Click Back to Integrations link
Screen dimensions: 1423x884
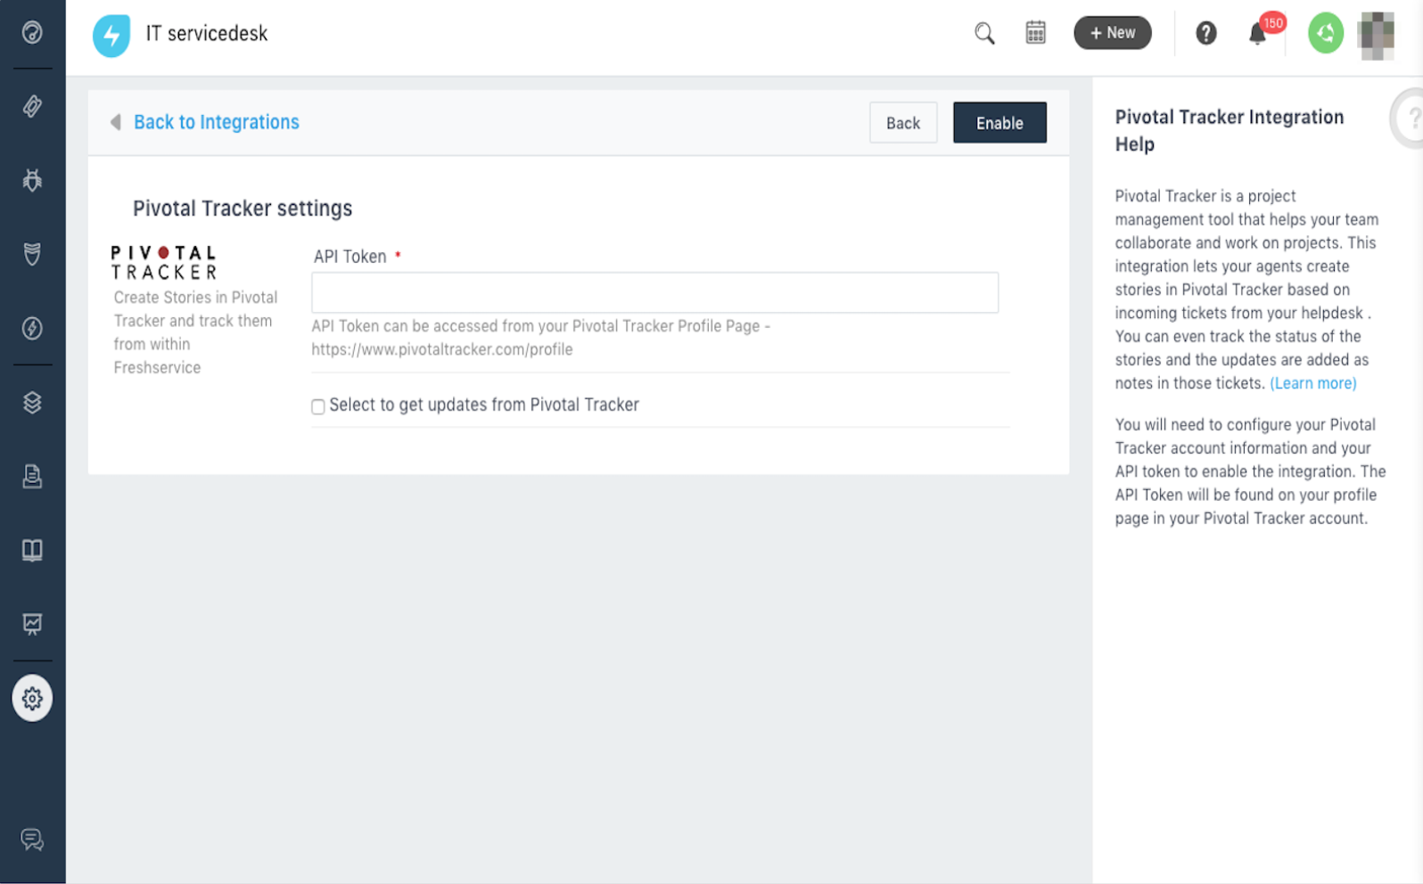point(217,122)
